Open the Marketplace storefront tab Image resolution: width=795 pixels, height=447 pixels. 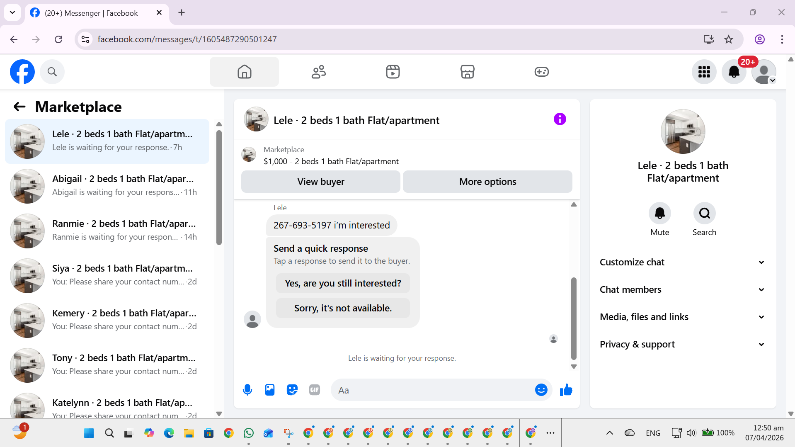(467, 72)
